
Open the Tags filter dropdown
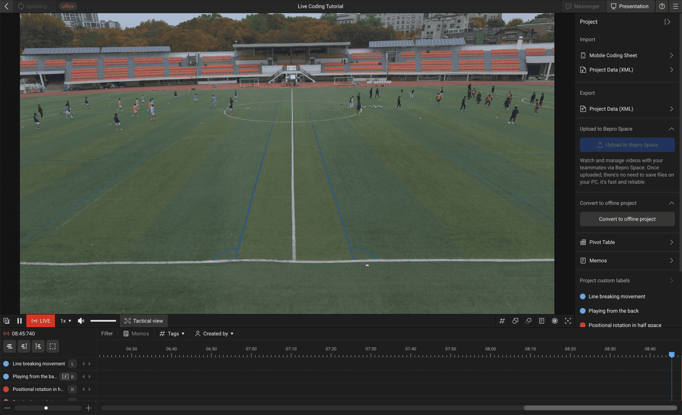[172, 334]
